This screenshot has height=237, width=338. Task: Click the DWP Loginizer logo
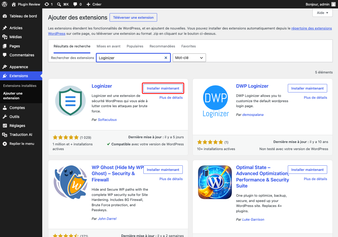click(216, 101)
